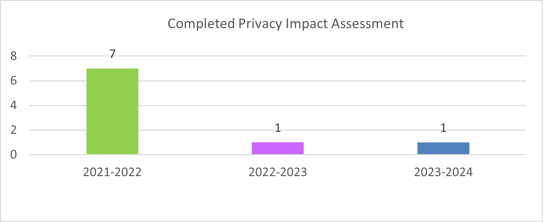The image size is (543, 222).
Task: Click data label 7 above green bar
Action: 112,54
